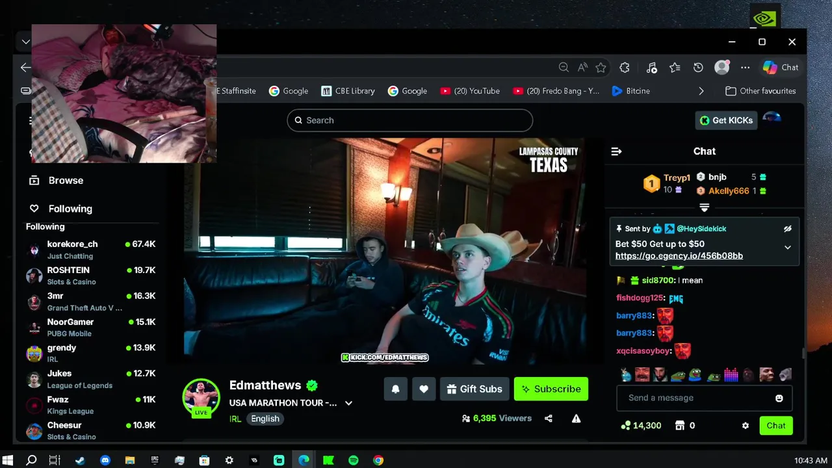Open the chat shop store icon

pos(680,426)
